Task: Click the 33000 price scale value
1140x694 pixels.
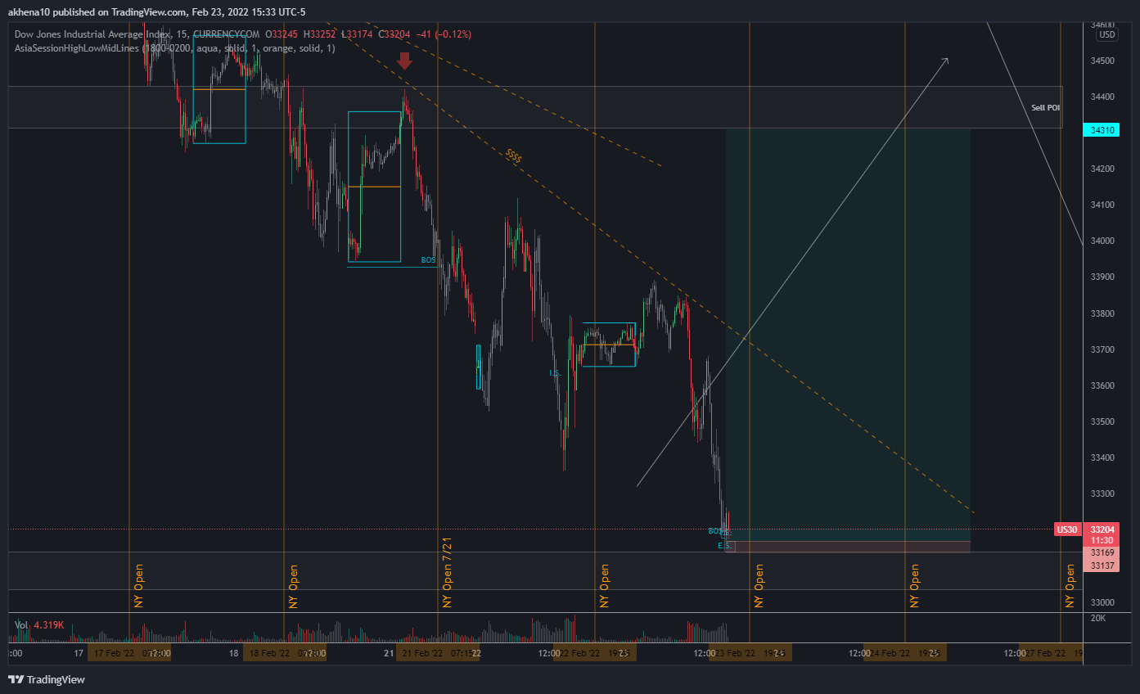Action: 1101,602
